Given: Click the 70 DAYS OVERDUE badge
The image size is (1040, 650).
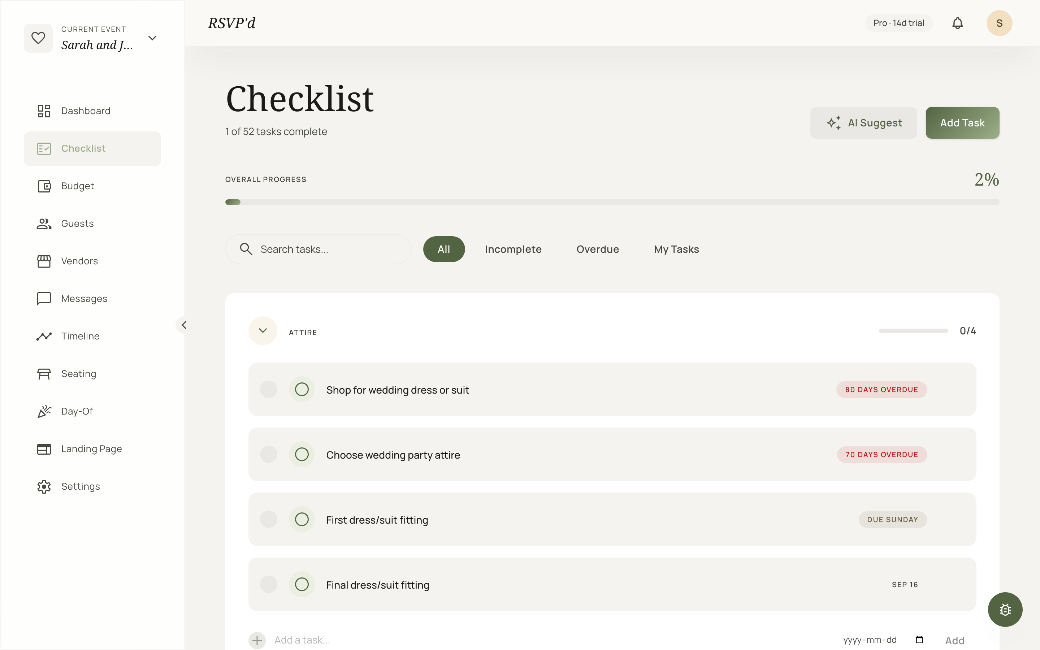Looking at the screenshot, I should pyautogui.click(x=882, y=454).
